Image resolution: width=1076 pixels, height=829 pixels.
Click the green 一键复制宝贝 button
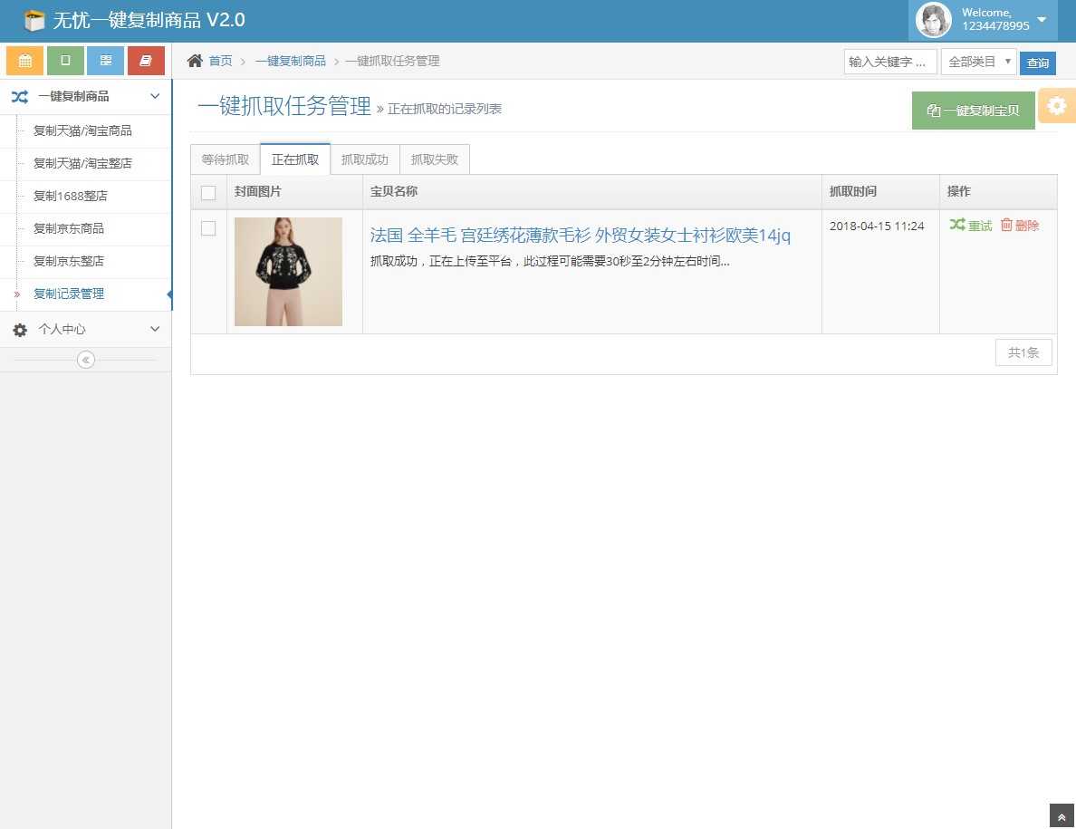pyautogui.click(x=973, y=111)
